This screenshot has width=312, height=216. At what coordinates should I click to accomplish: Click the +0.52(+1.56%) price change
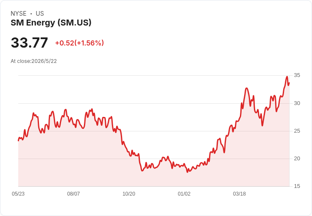79,43
